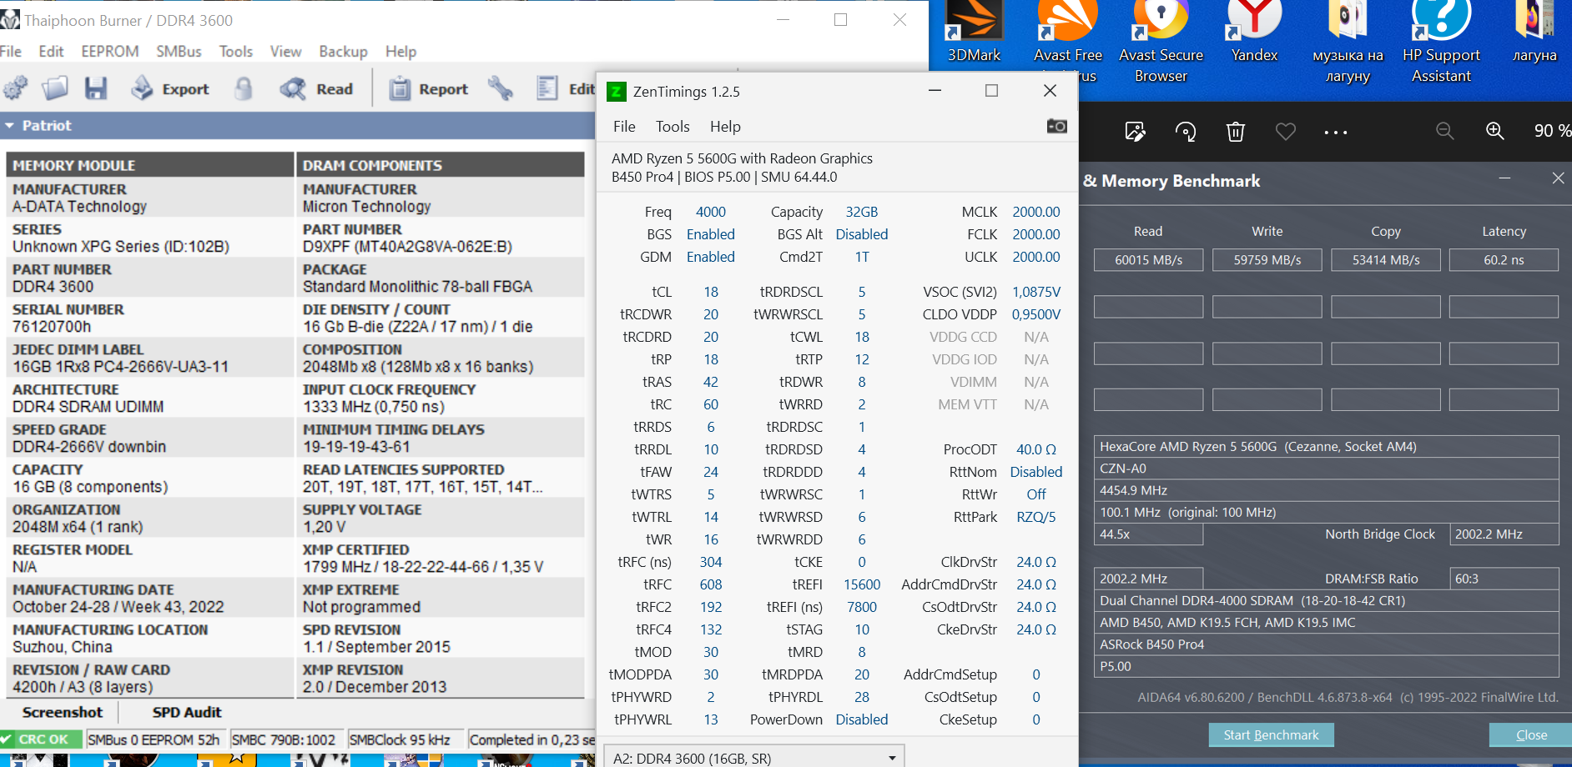Close the Memory Benchmark dialog with X
Screen dimensions: 1572x767
[x=1558, y=178]
